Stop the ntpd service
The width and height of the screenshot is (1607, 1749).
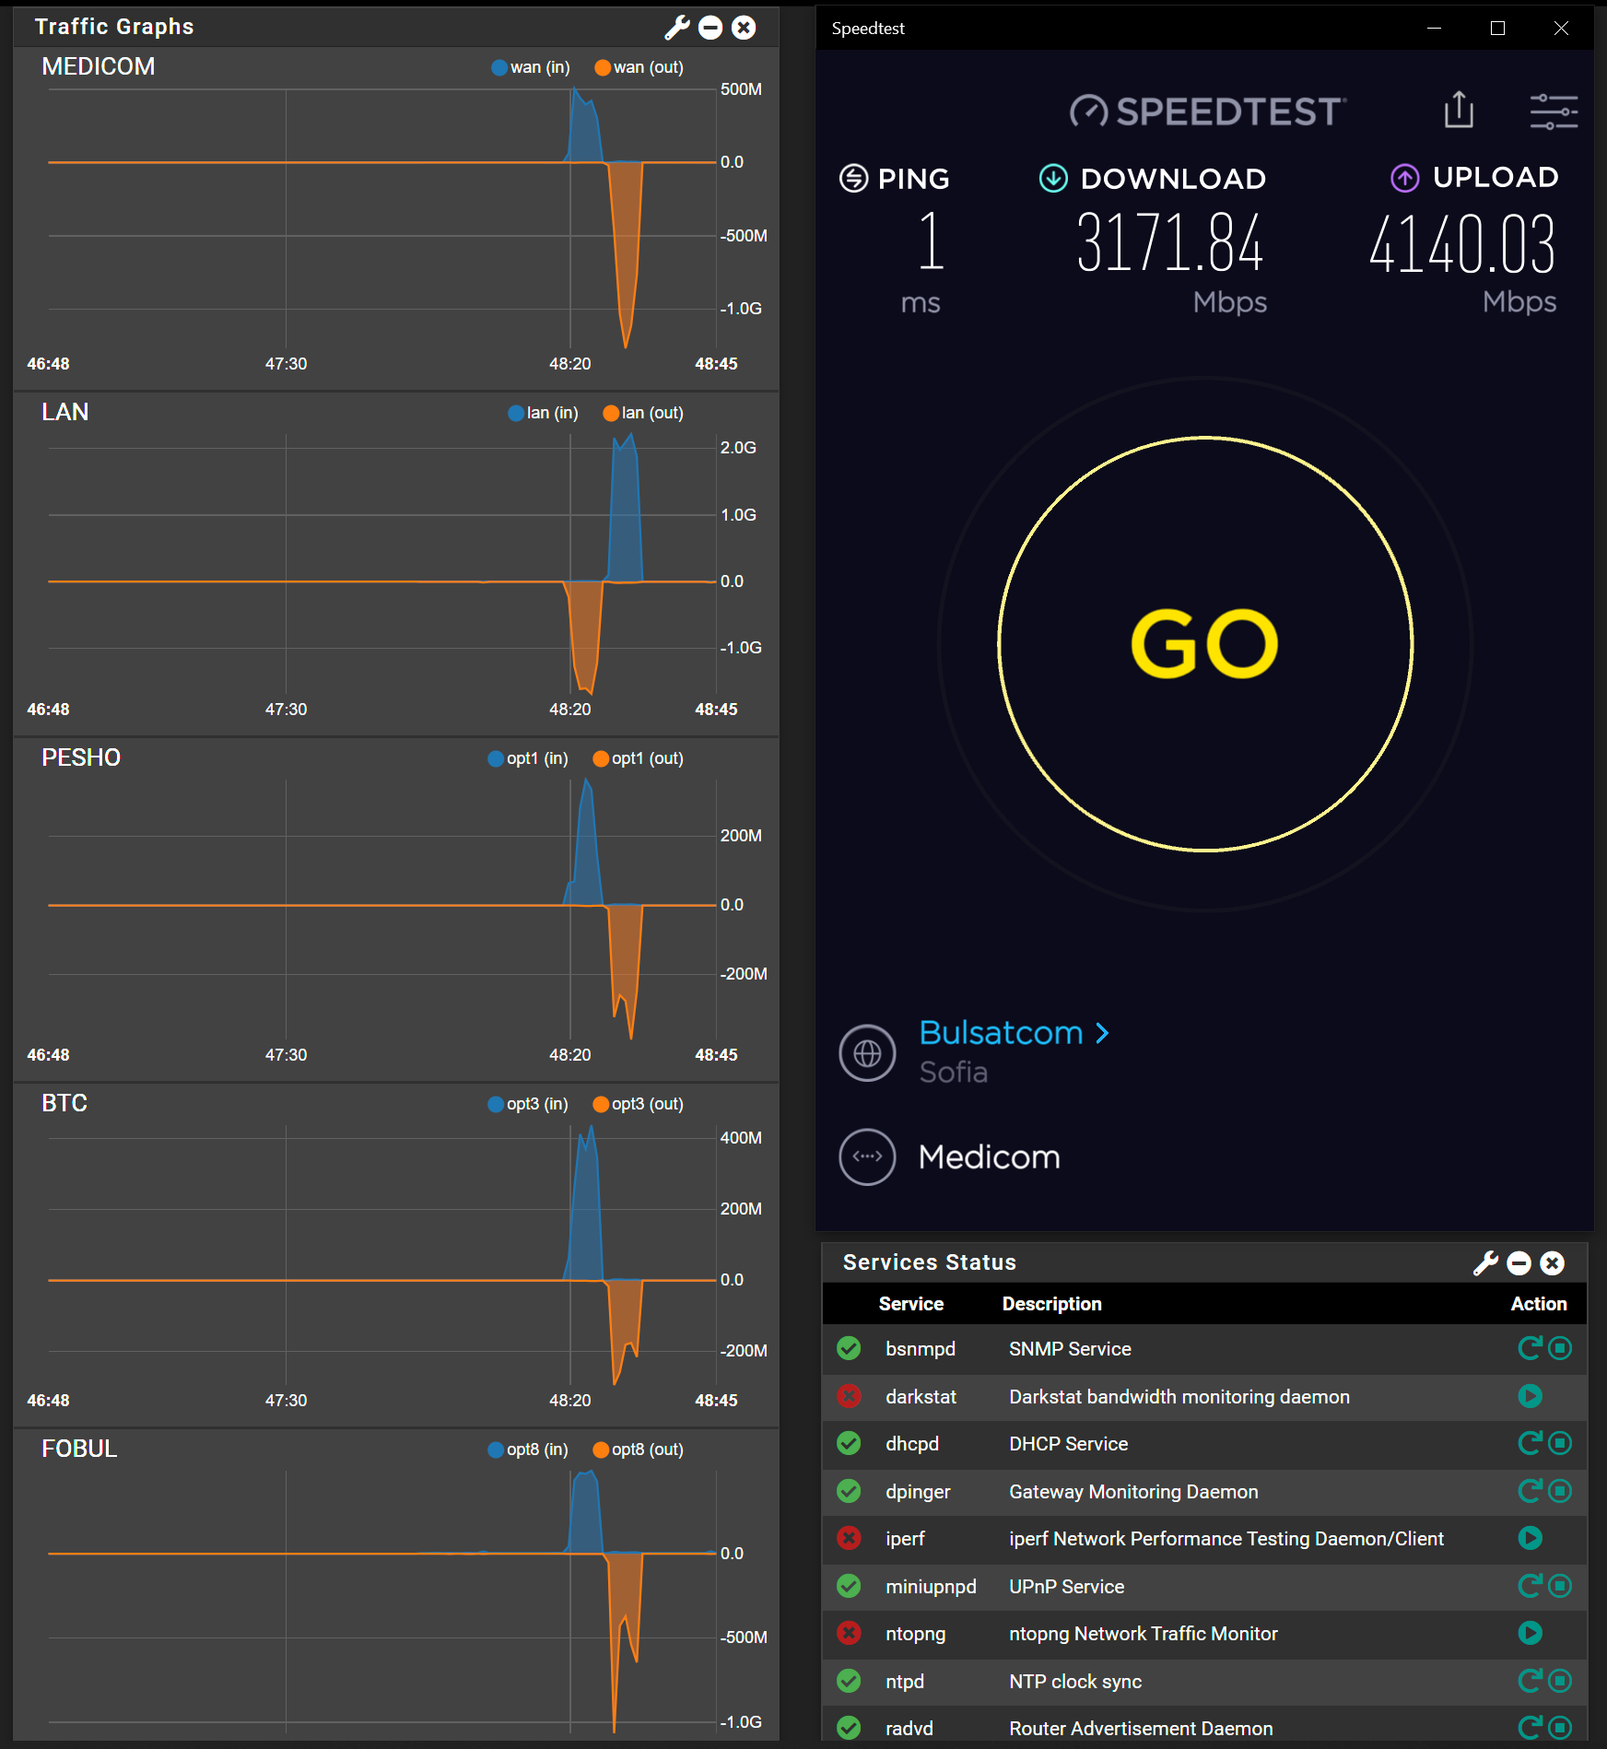(x=1560, y=1681)
